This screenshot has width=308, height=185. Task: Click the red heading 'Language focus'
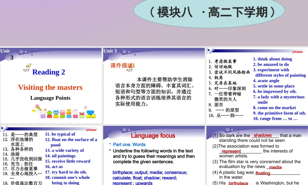153,136
